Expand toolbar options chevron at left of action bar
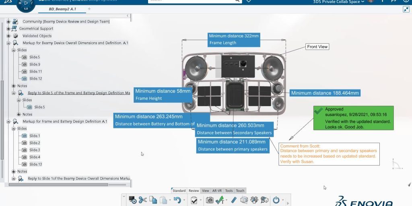This screenshot has width=412, height=206. pyautogui.click(x=124, y=196)
